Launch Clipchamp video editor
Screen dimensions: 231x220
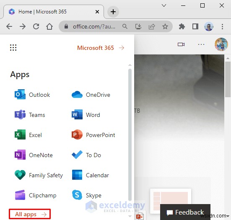[x=35, y=195]
